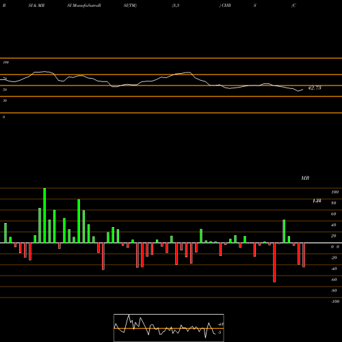Viewport: 342px width, 342px height.
Task: Click the tallest green bar in MR histogram
Action: [44, 215]
